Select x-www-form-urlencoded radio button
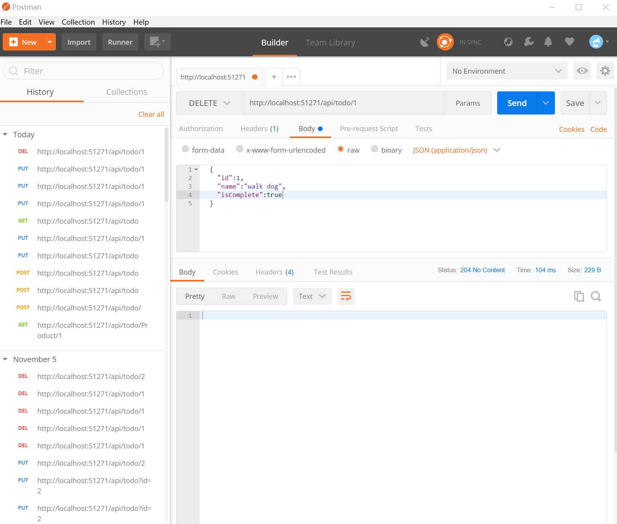The width and height of the screenshot is (617, 524). point(240,149)
